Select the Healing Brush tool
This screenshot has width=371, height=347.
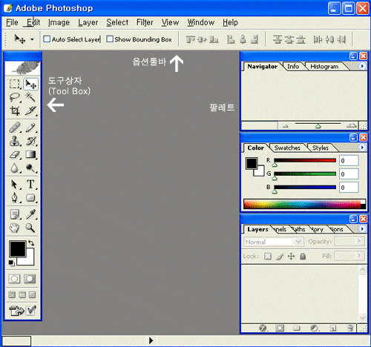15,128
